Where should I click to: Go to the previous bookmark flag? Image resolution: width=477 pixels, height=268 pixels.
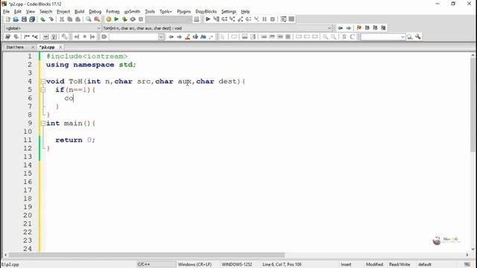click(367, 28)
